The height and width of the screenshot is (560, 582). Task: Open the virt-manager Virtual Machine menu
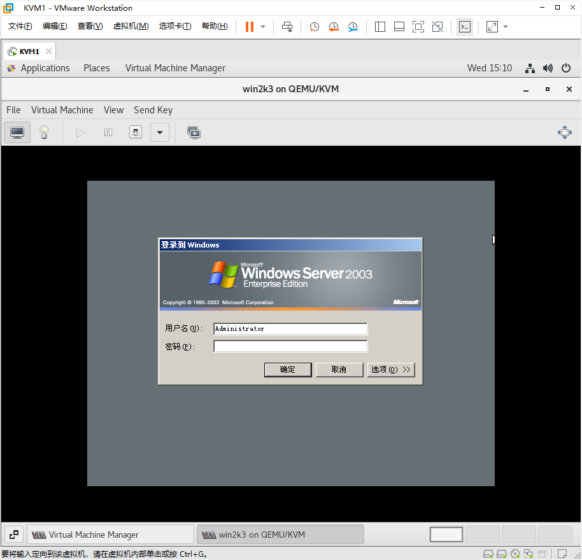[x=62, y=110]
